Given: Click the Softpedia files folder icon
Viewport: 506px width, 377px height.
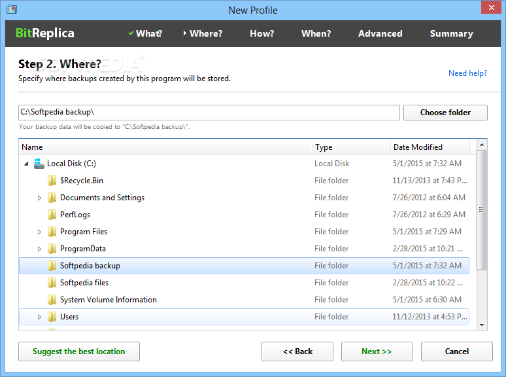Looking at the screenshot, I should (x=52, y=283).
